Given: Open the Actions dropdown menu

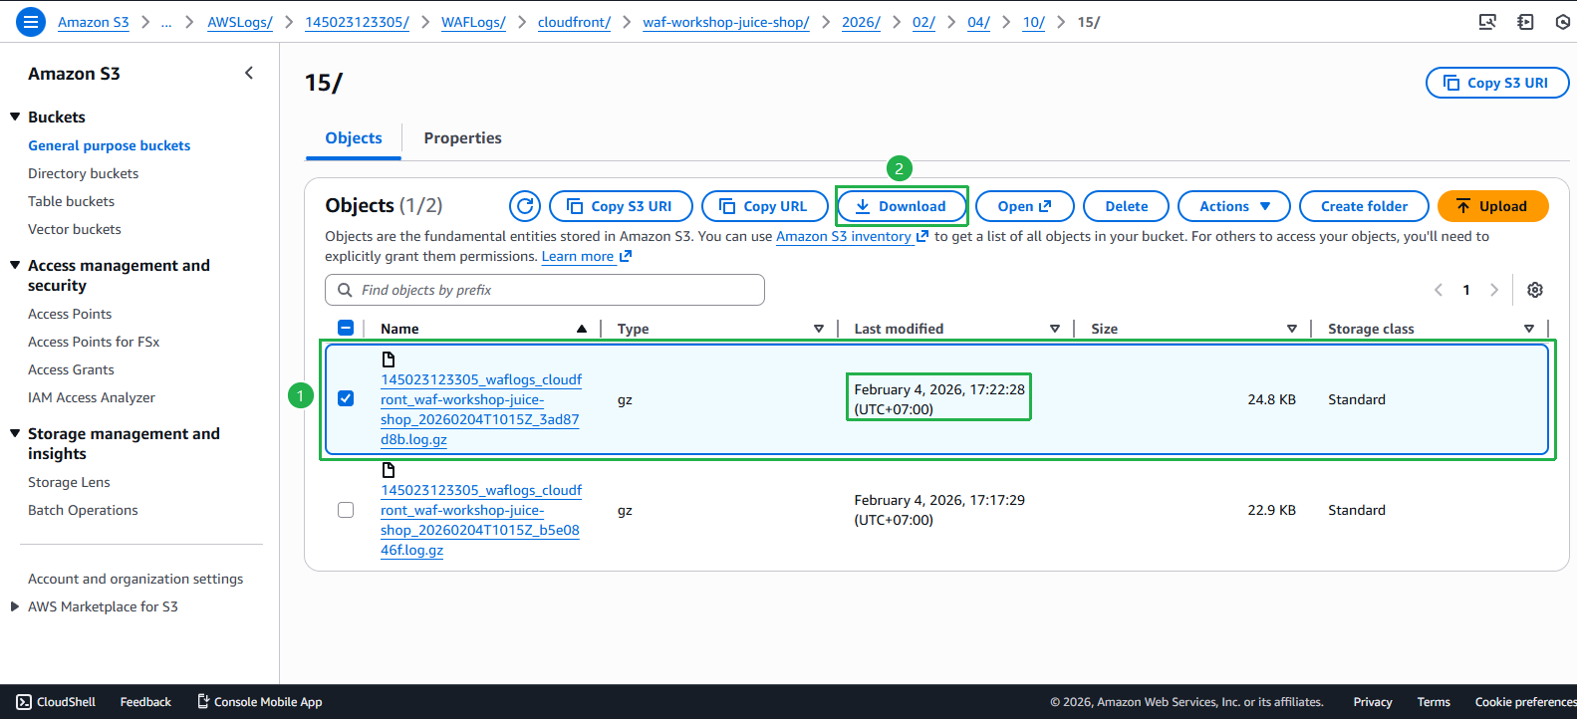Looking at the screenshot, I should tap(1234, 206).
